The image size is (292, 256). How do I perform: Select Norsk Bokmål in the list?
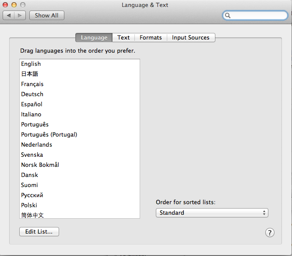[40, 165]
